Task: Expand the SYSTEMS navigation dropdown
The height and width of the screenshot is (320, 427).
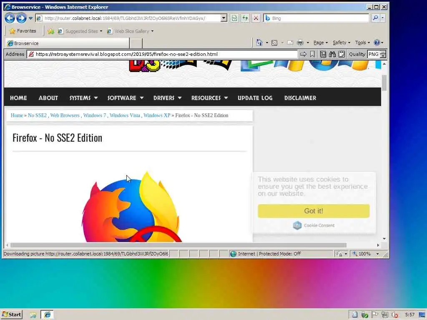Action: pos(83,98)
